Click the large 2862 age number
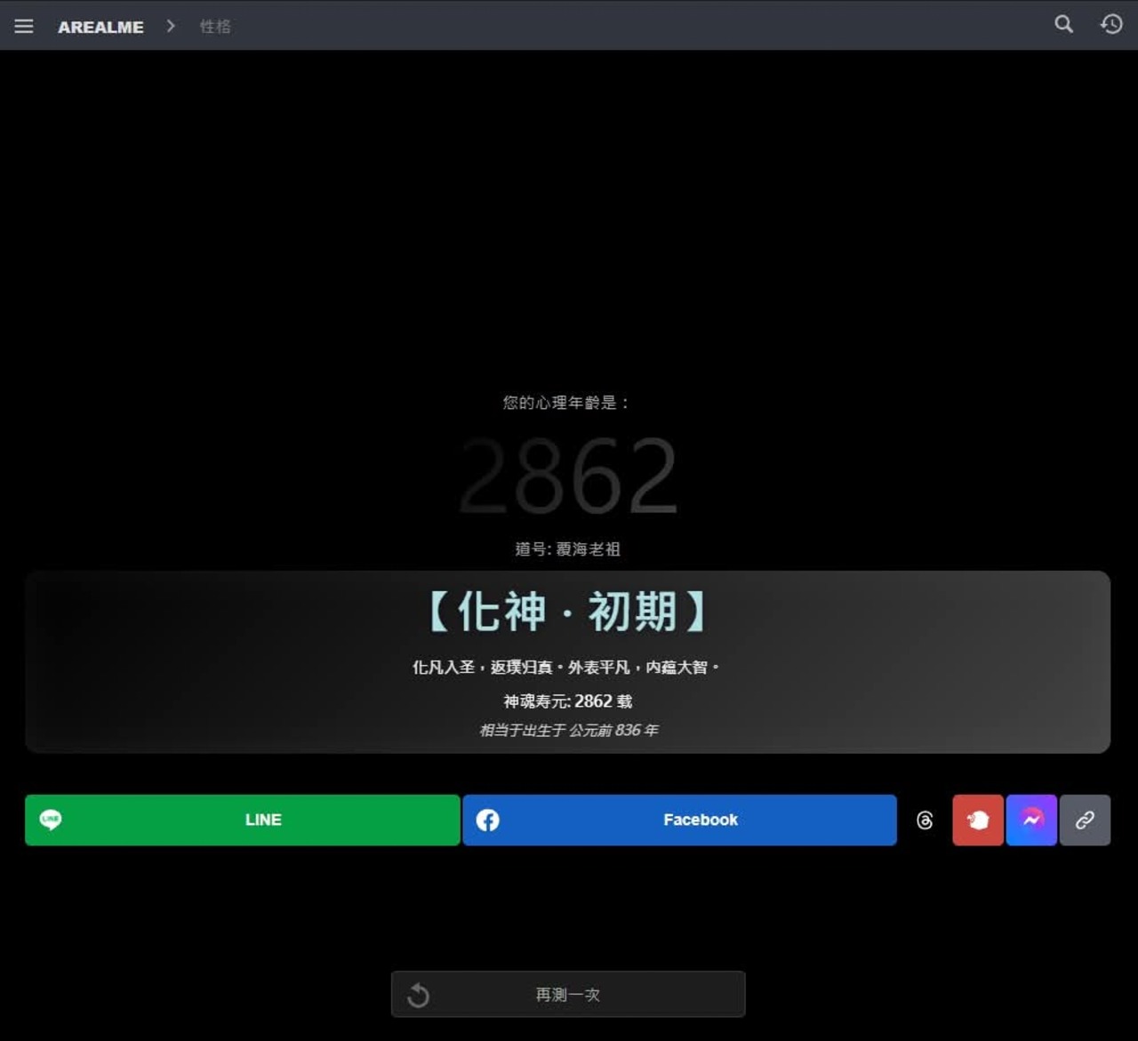The image size is (1138, 1041). click(567, 476)
